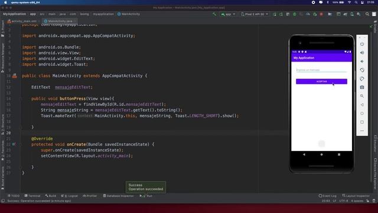
Task: Open the Build tool window
Action: tap(51, 196)
